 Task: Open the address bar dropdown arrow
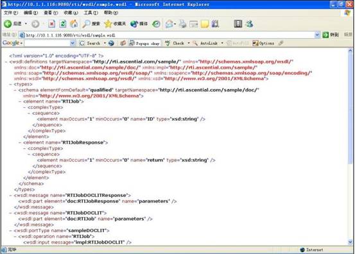point(317,35)
